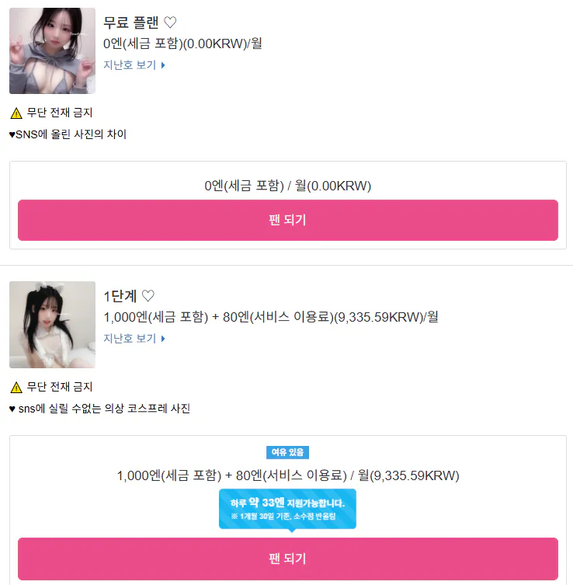
Task: Click the 팬 되기 button for the 0엔 plan
Action: click(288, 220)
